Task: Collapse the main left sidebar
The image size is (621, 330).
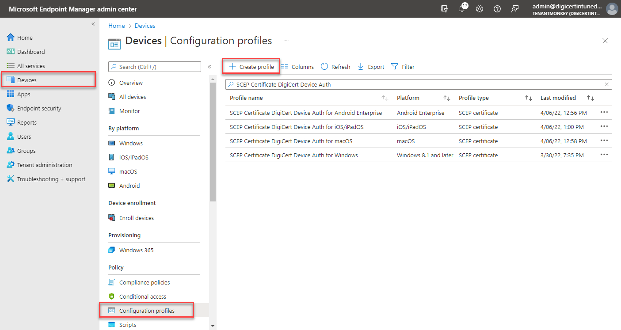Action: click(x=93, y=24)
